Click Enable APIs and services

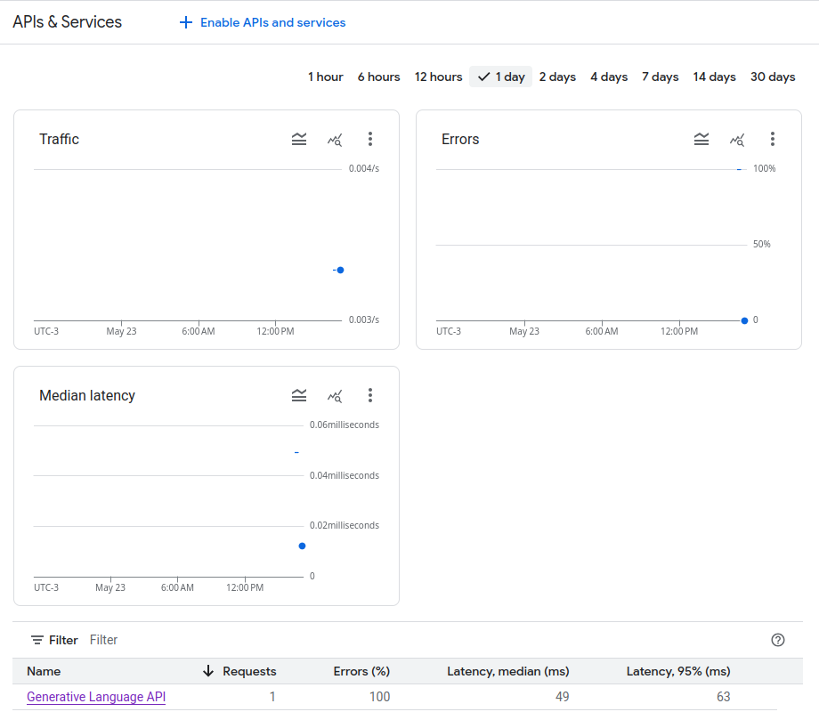(263, 22)
